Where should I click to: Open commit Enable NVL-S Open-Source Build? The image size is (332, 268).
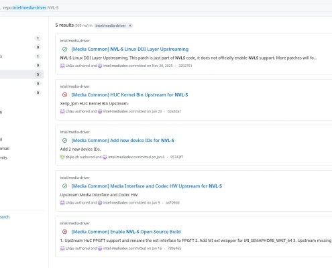(x=126, y=232)
